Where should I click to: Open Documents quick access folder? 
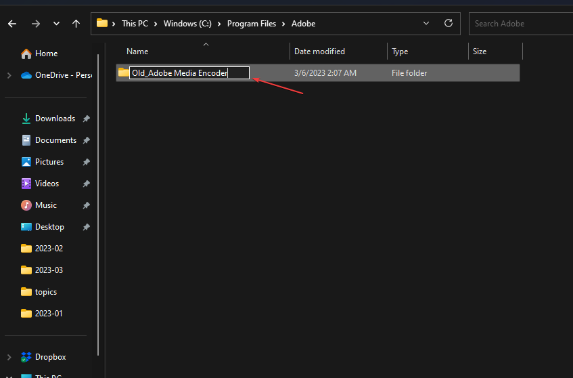55,140
